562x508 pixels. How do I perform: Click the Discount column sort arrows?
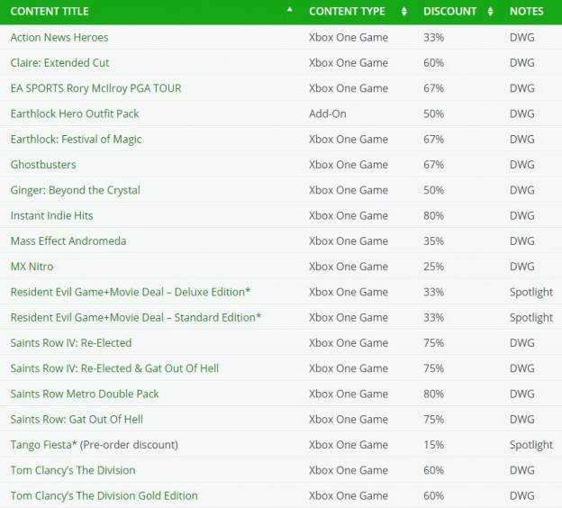coord(490,12)
